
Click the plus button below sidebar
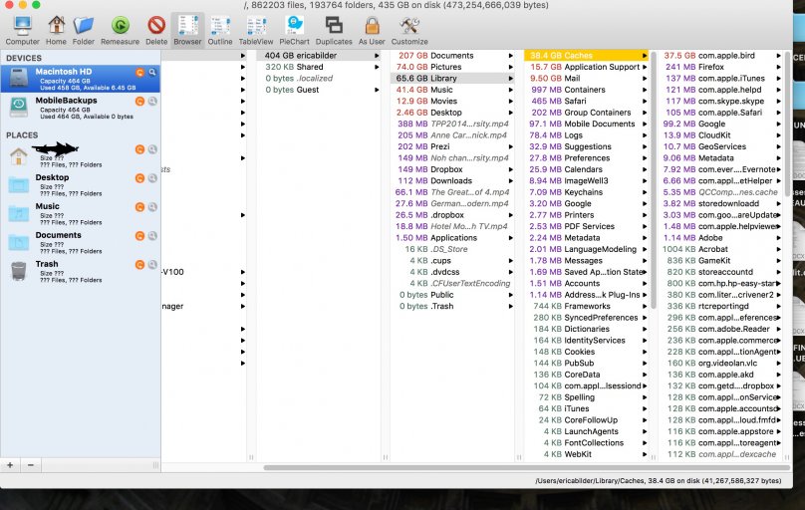[11, 465]
